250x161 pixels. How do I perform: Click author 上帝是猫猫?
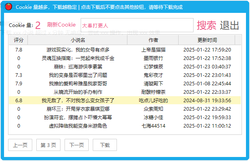pyautogui.click(x=153, y=50)
